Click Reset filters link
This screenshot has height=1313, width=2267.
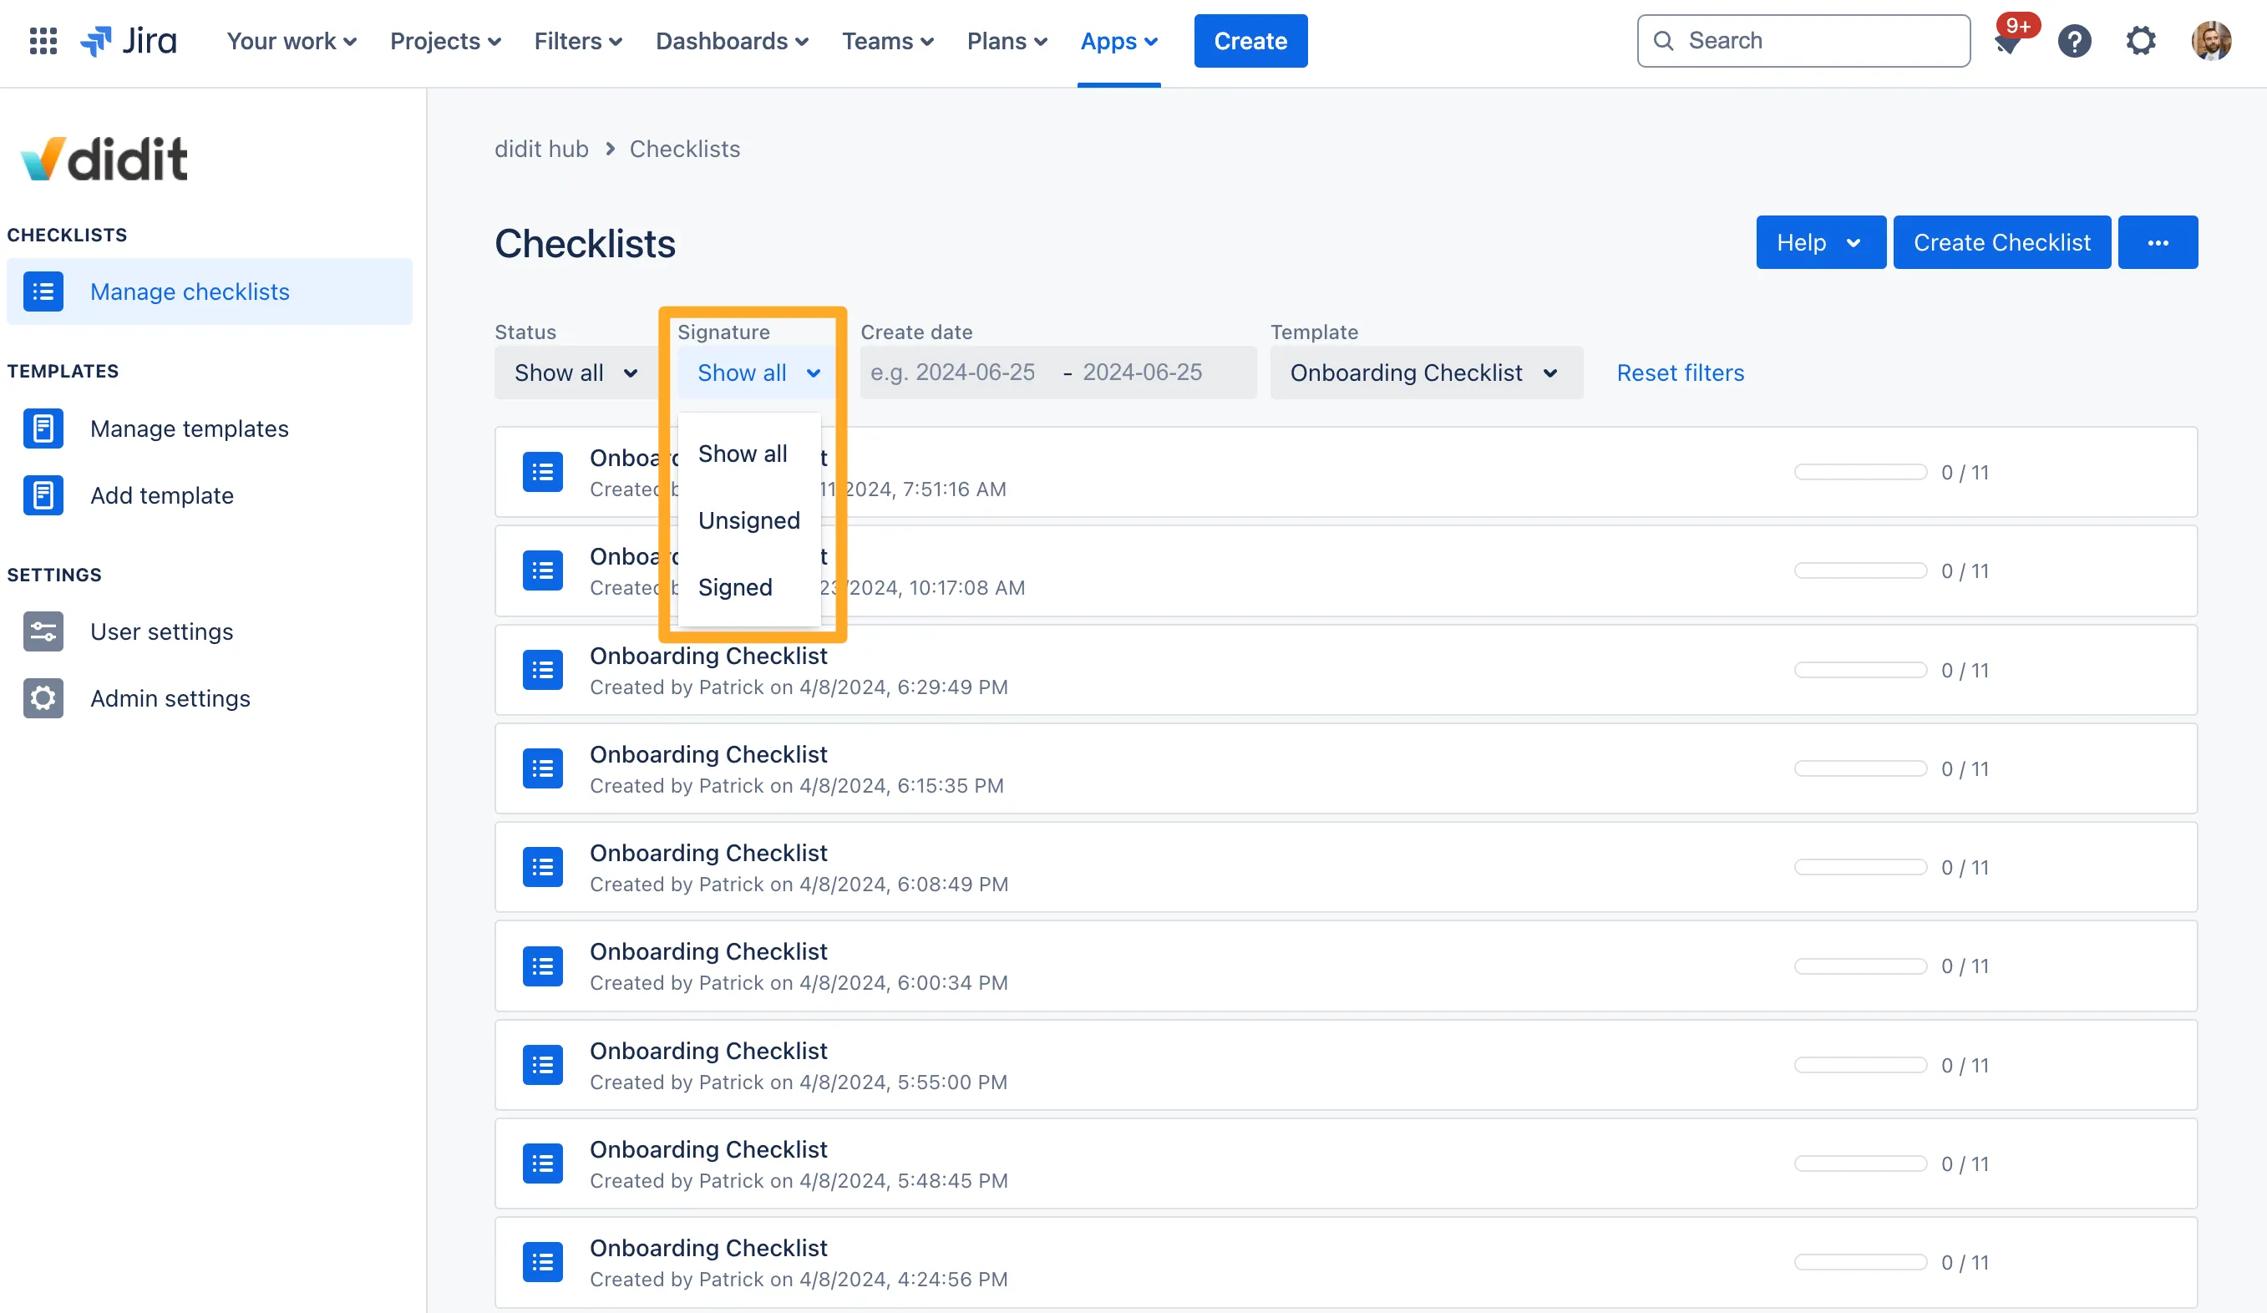(x=1680, y=373)
